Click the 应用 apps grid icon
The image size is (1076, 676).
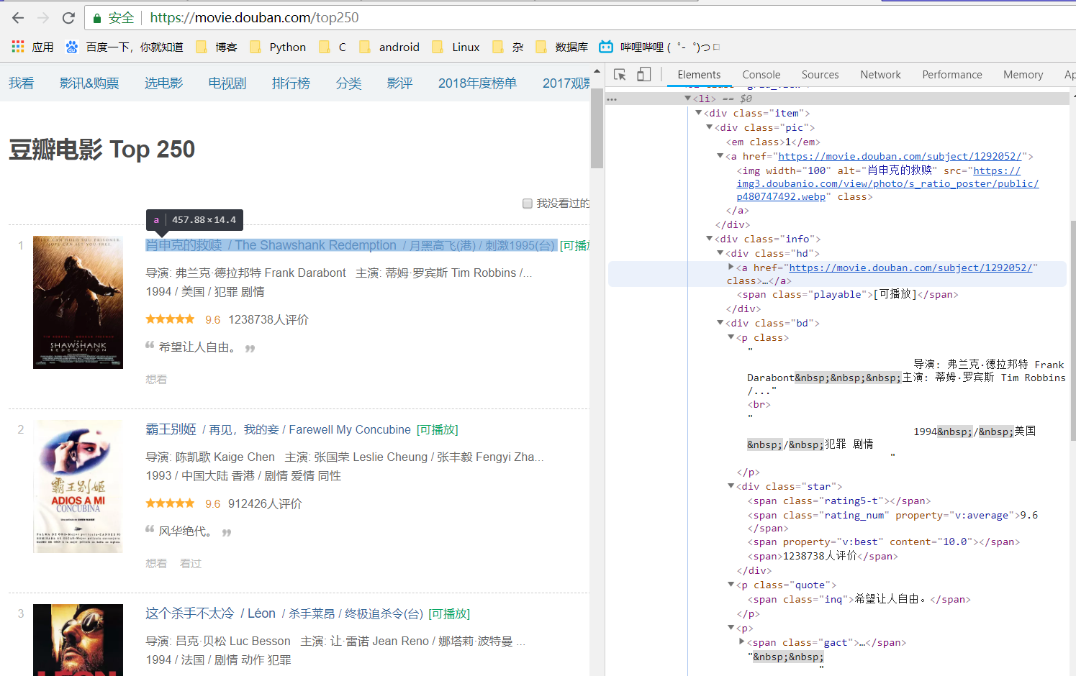pyautogui.click(x=17, y=46)
